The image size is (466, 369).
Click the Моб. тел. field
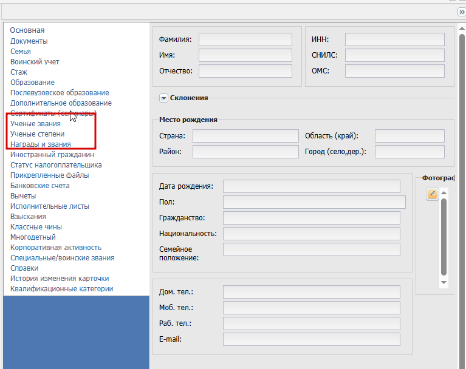(312, 308)
